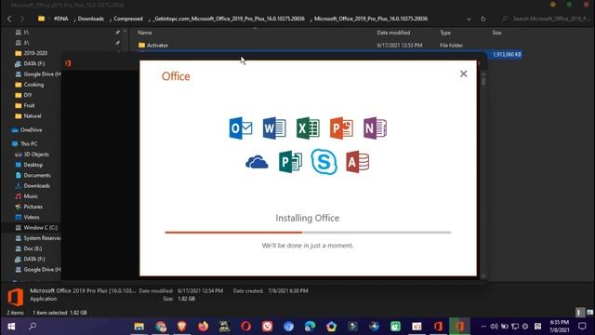595x335 pixels.
Task: Click the PowerPoint icon in Office installer
Action: (341, 128)
